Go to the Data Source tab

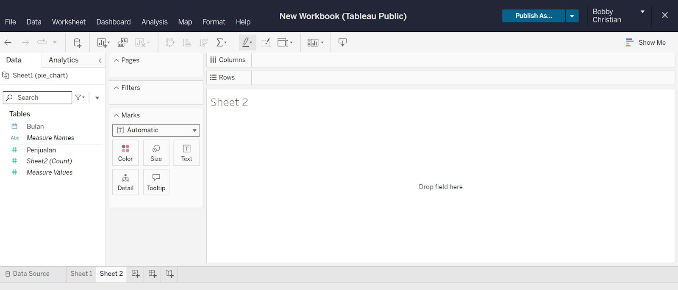[28, 274]
